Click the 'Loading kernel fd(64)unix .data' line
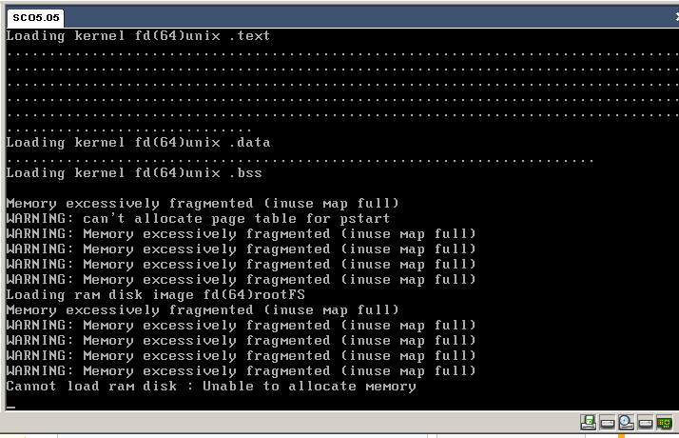 click(x=139, y=143)
